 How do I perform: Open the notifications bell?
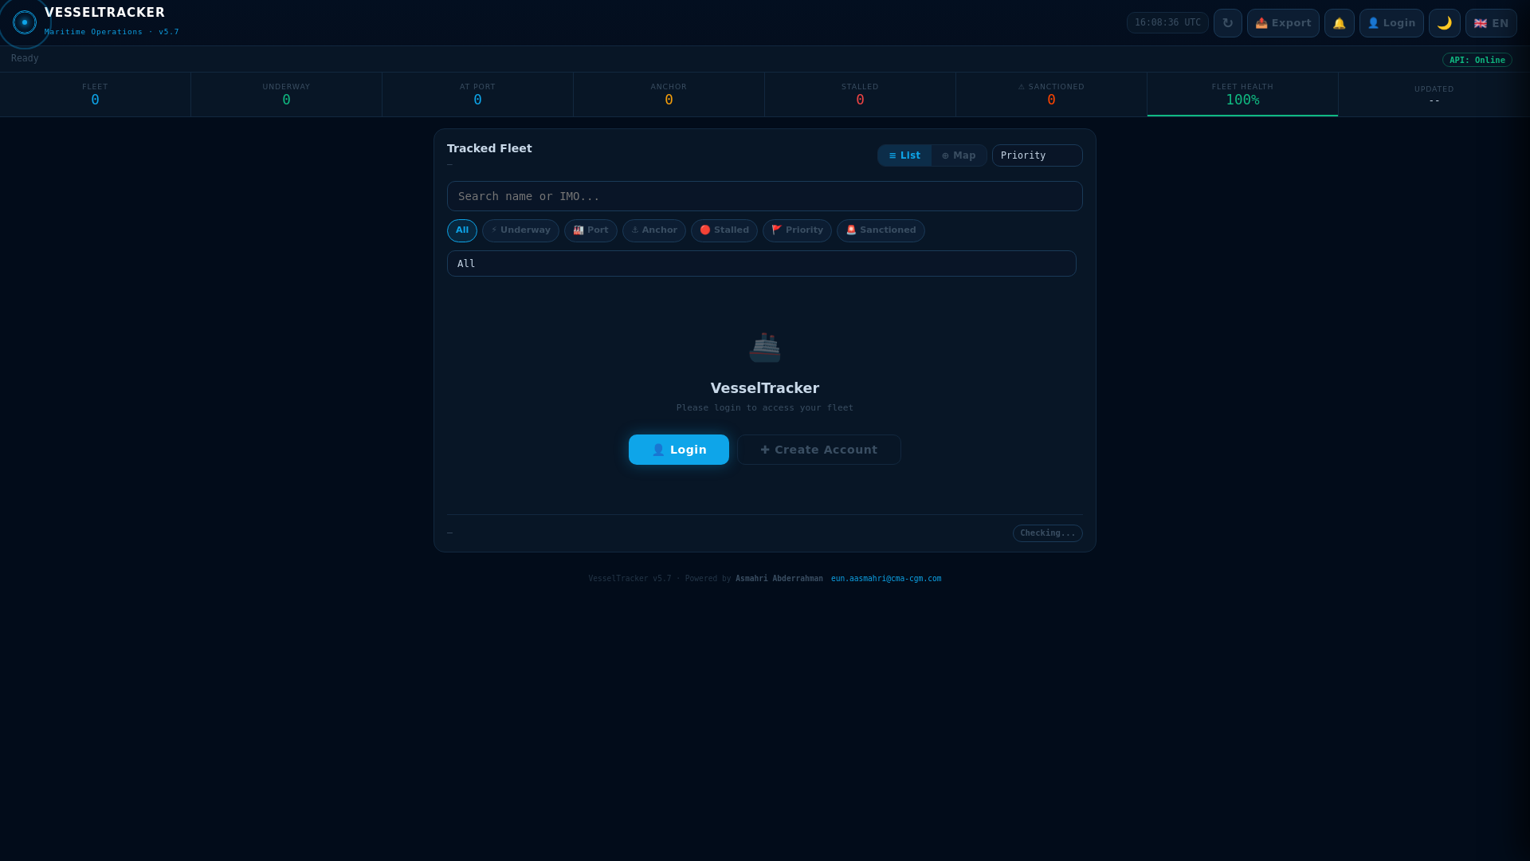pyautogui.click(x=1339, y=23)
